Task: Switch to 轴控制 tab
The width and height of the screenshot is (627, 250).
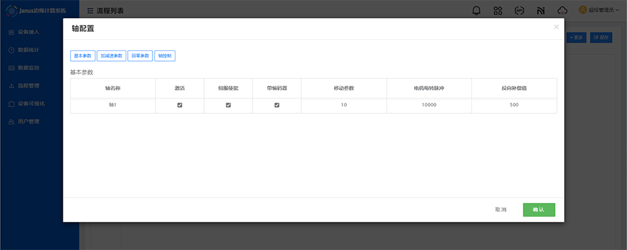Action: click(165, 56)
